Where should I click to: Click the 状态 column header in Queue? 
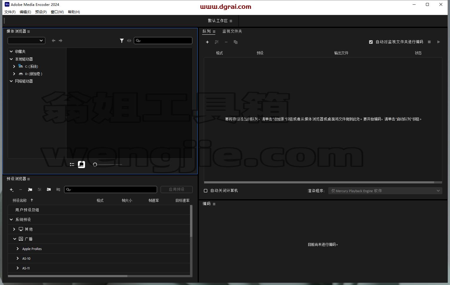point(418,53)
